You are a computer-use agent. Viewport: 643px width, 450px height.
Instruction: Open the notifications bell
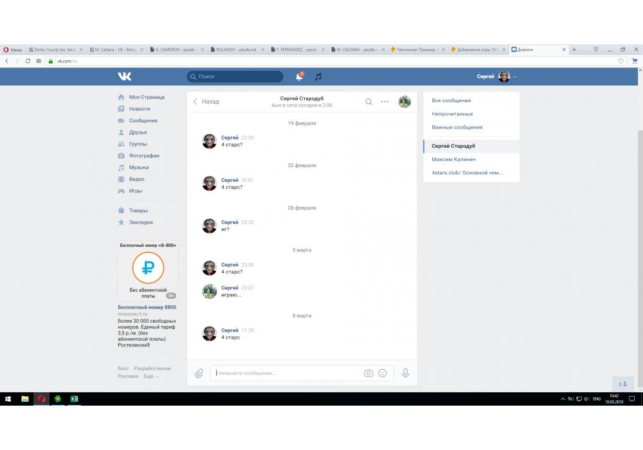(299, 76)
